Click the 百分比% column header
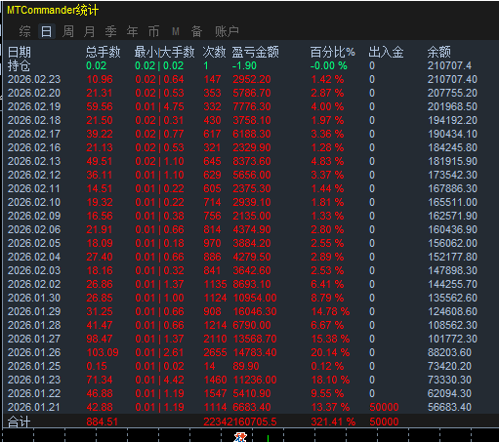Image resolution: width=499 pixels, height=442 pixels. click(x=332, y=52)
